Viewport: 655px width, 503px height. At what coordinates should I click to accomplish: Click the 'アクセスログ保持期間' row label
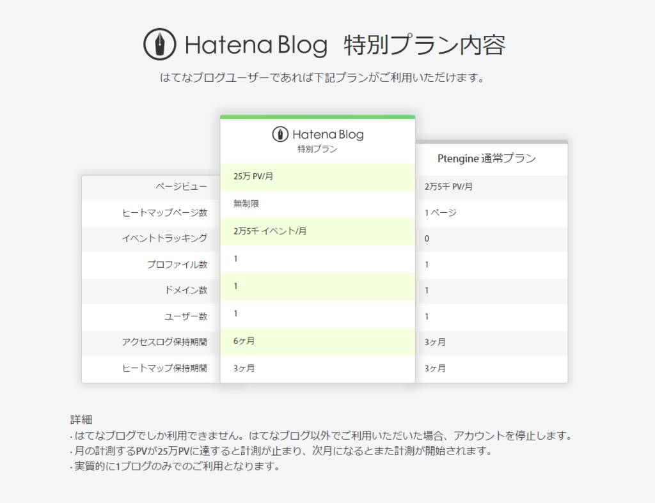pos(164,342)
